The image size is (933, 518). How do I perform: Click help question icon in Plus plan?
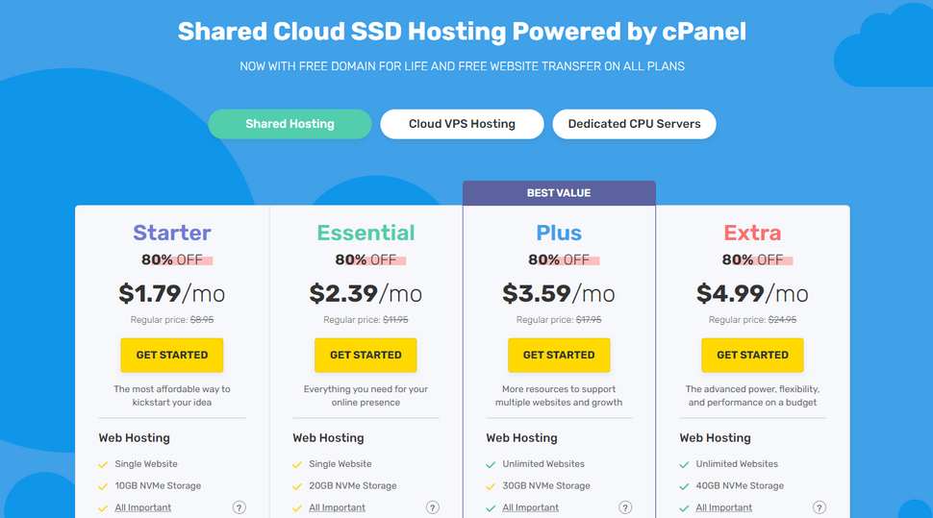point(625,507)
